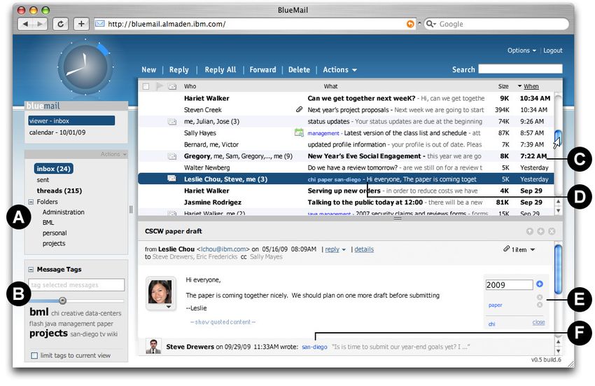This screenshot has width=595, height=386.
Task: Click the paperclip attachment icon beside 1 item
Action: click(506, 249)
